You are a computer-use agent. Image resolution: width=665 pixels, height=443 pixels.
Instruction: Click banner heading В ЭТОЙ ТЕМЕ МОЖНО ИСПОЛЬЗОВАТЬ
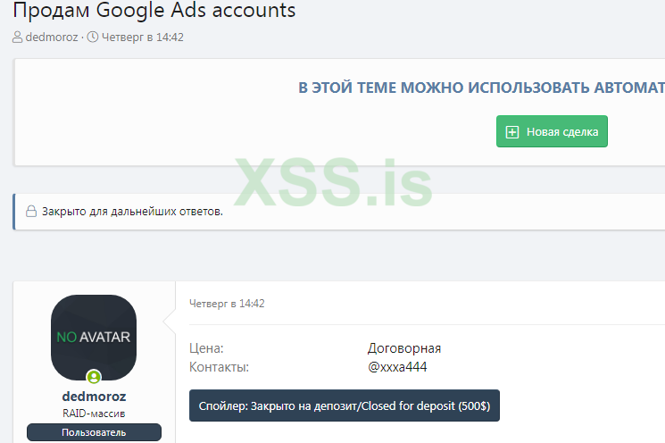481,88
